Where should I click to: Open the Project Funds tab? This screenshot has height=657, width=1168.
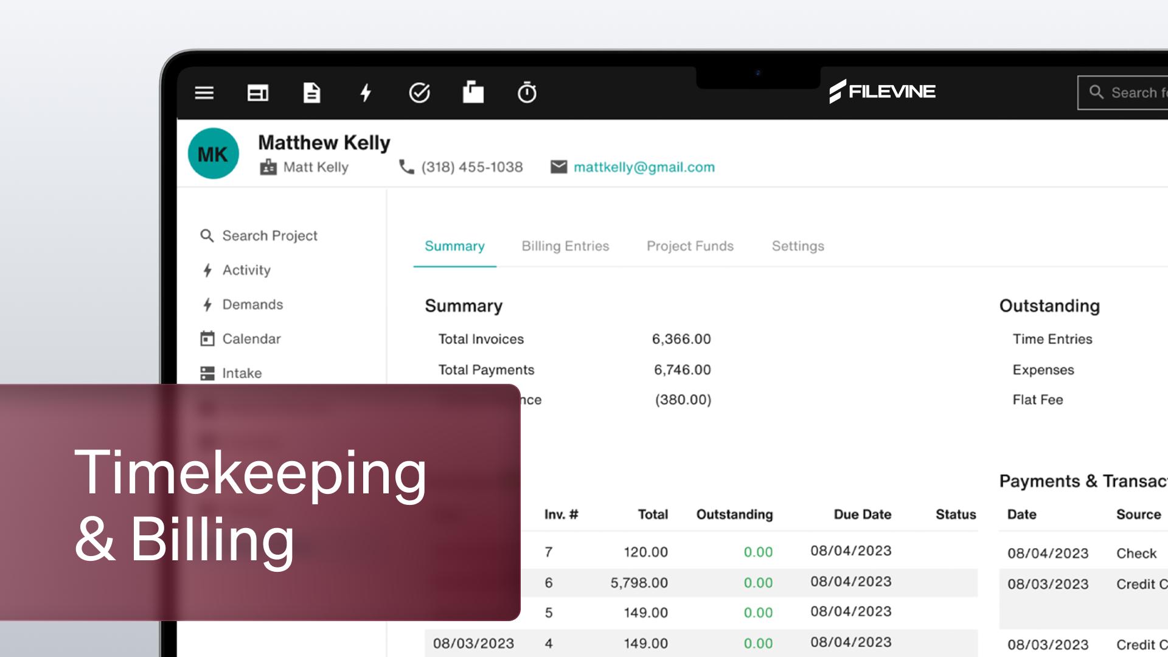(x=690, y=246)
